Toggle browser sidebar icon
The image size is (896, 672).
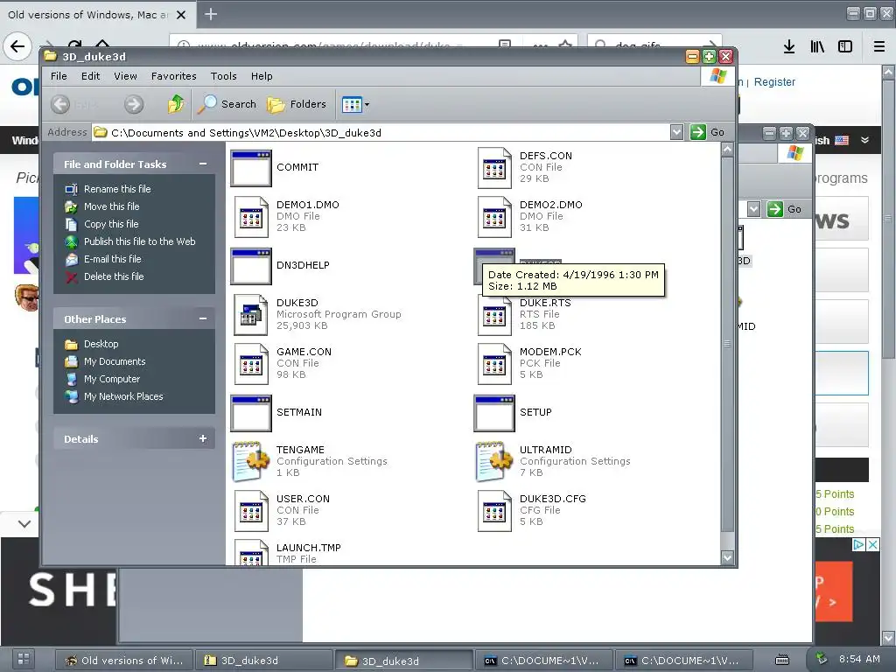click(845, 46)
